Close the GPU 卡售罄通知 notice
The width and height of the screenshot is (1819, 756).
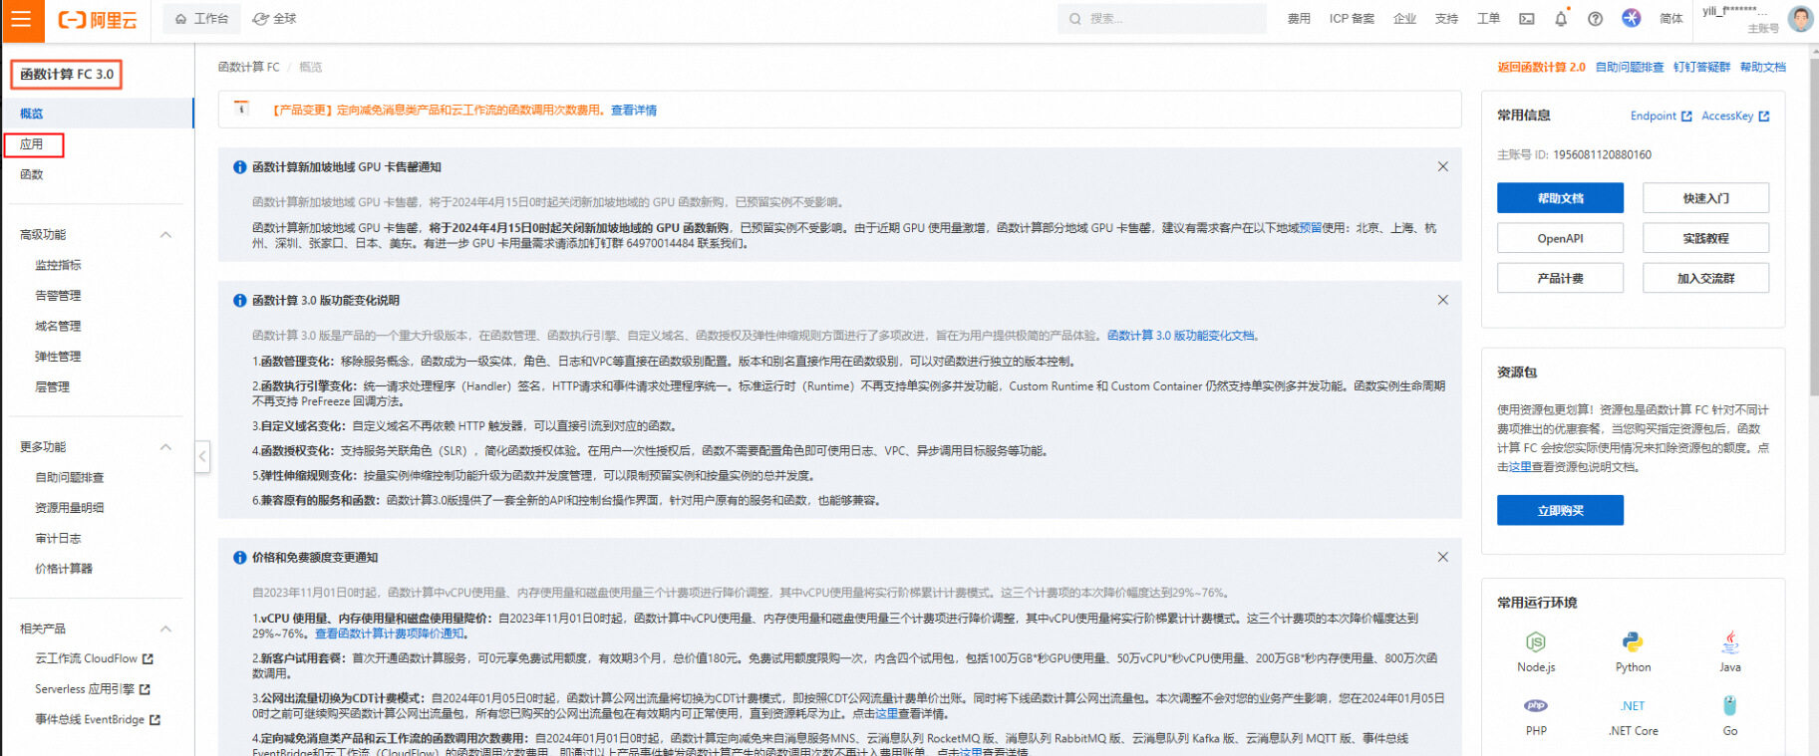1442,166
